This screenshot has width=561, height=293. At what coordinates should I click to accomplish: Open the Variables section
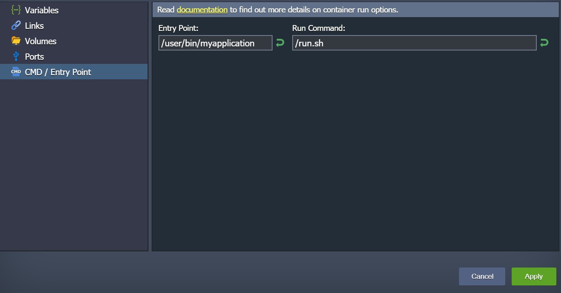[x=74, y=10]
